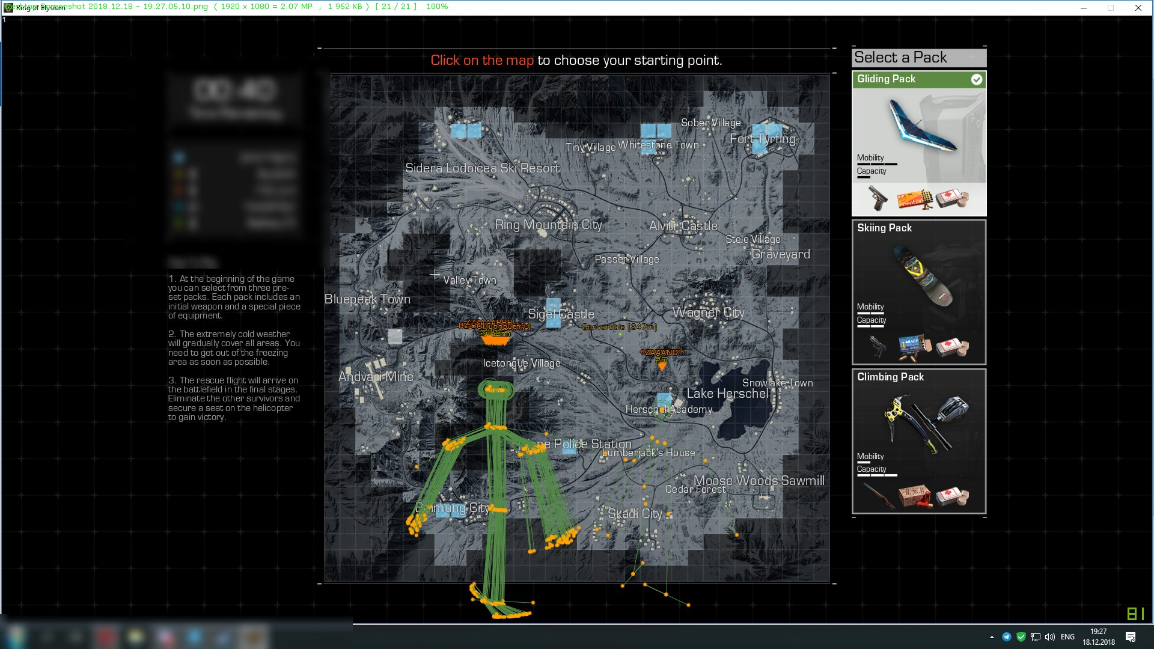Viewport: 1154px width, 649px height.
Task: Choose Wagner City on the map
Action: pos(708,312)
